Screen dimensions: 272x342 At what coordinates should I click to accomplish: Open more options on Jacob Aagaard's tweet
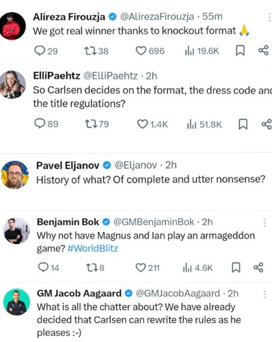tap(264, 294)
